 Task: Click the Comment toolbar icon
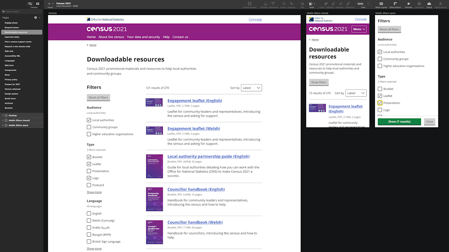pyautogui.click(x=419, y=3)
